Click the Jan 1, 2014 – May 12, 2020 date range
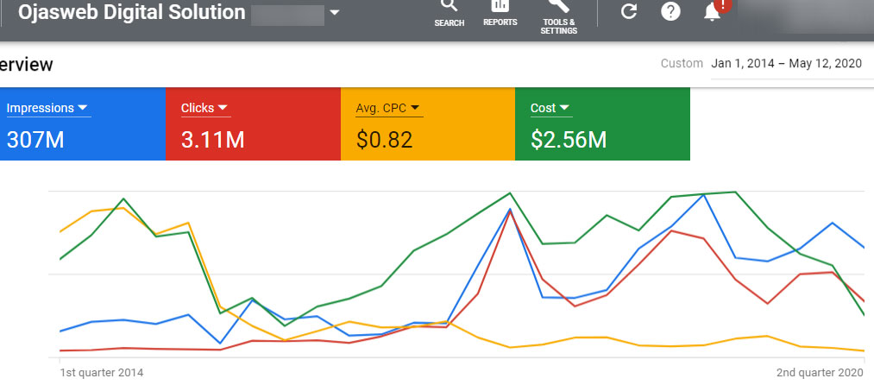Image resolution: width=874 pixels, height=391 pixels. tap(786, 64)
